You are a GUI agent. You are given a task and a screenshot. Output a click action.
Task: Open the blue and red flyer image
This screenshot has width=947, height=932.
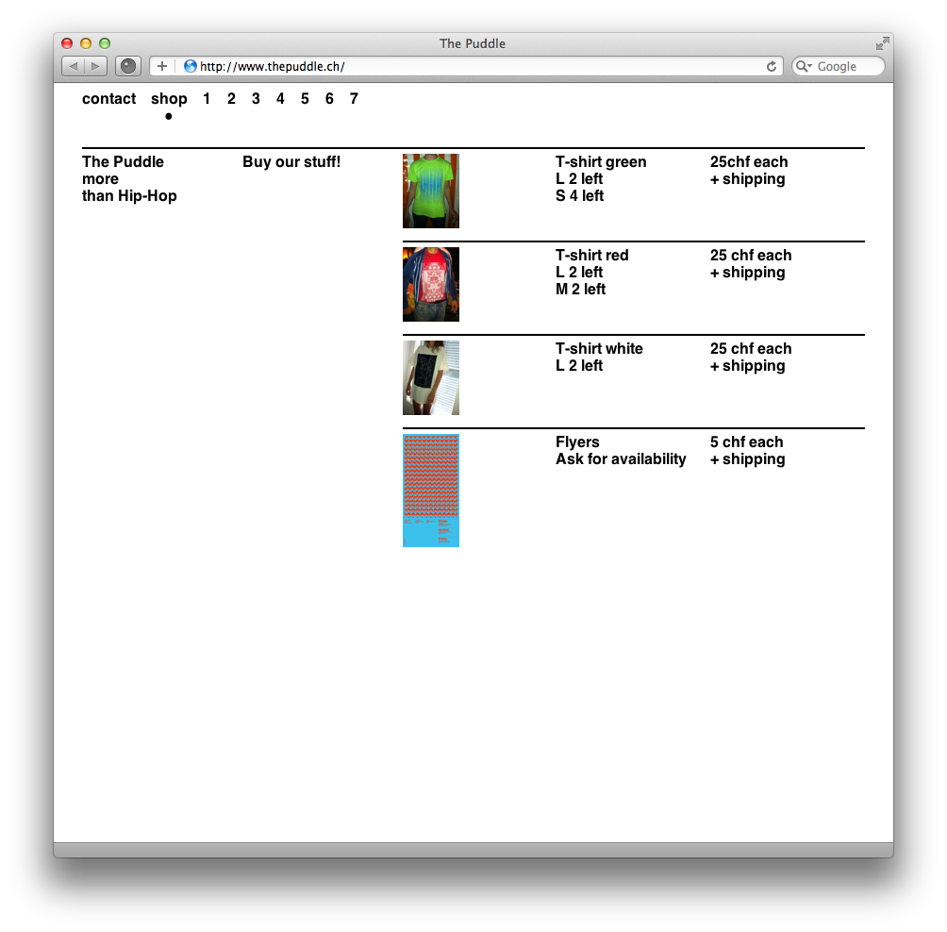[431, 490]
